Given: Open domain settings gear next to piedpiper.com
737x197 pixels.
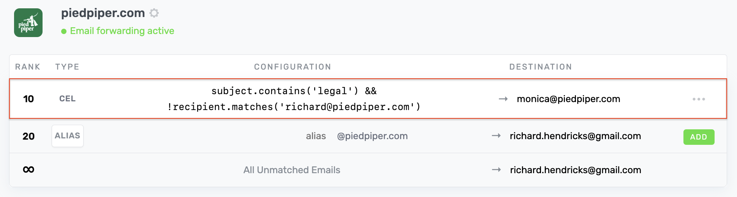Looking at the screenshot, I should point(154,13).
